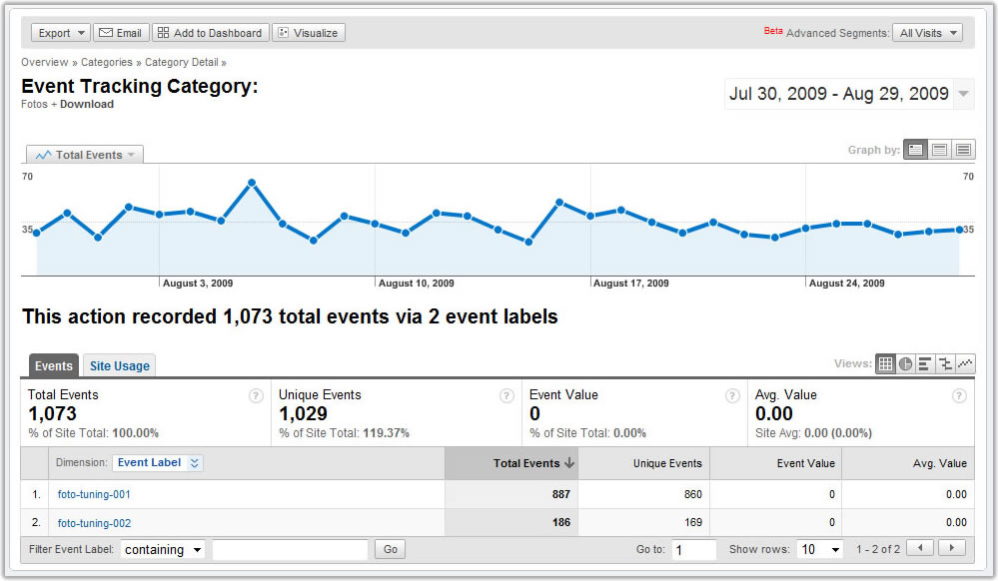Viewport: 998px width, 581px height.
Task: Graph by month using last icon
Action: [x=963, y=150]
